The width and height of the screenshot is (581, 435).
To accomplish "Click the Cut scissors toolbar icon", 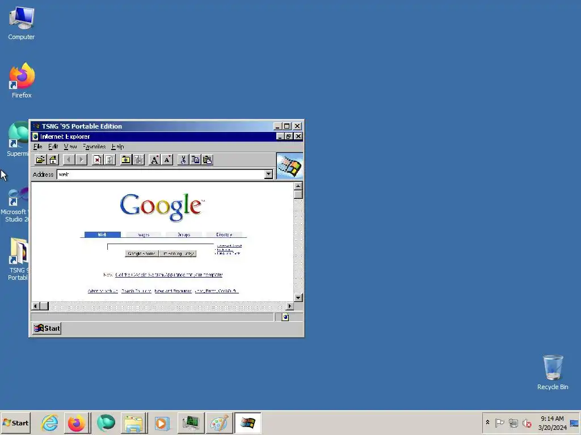I will point(183,160).
